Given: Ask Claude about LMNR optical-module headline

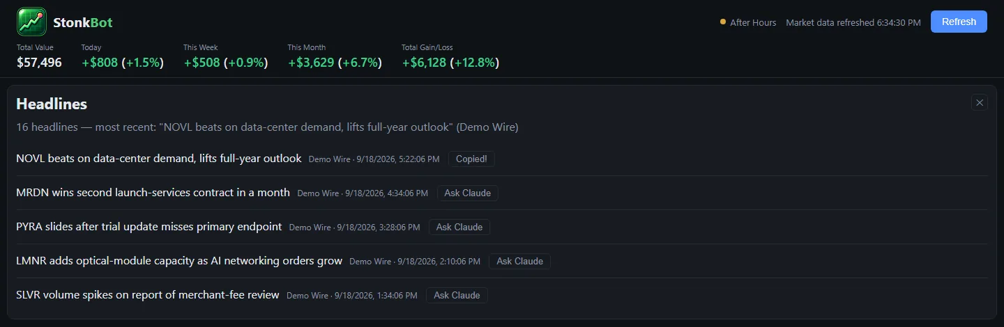Looking at the screenshot, I should 520,261.
